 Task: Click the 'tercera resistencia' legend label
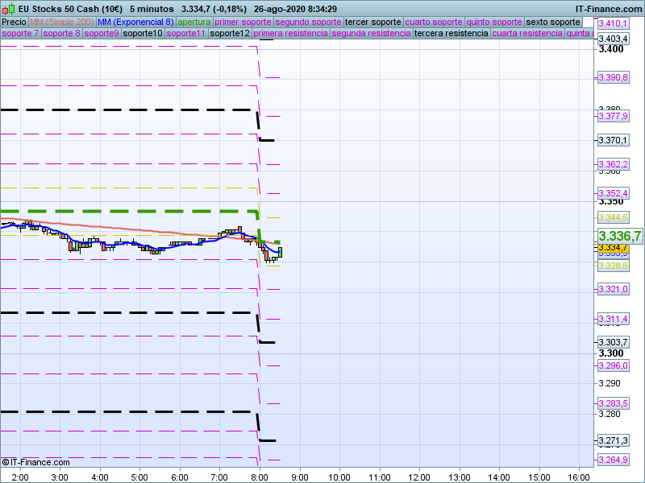[450, 34]
